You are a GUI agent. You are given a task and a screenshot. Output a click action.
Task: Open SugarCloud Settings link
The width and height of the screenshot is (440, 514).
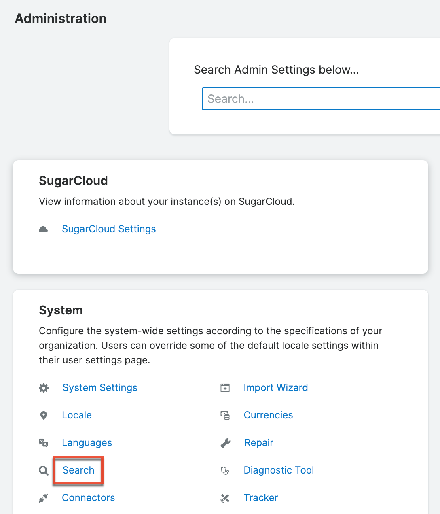click(x=109, y=229)
